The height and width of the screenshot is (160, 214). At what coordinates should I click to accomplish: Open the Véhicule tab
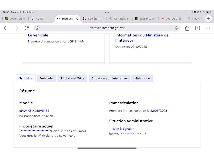tap(46, 78)
